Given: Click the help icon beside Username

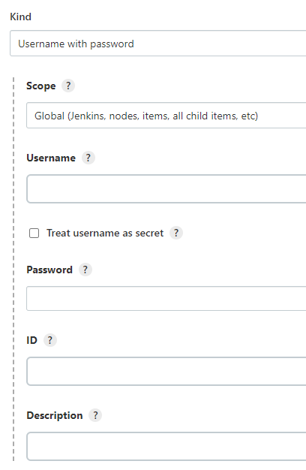Looking at the screenshot, I should pyautogui.click(x=88, y=158).
